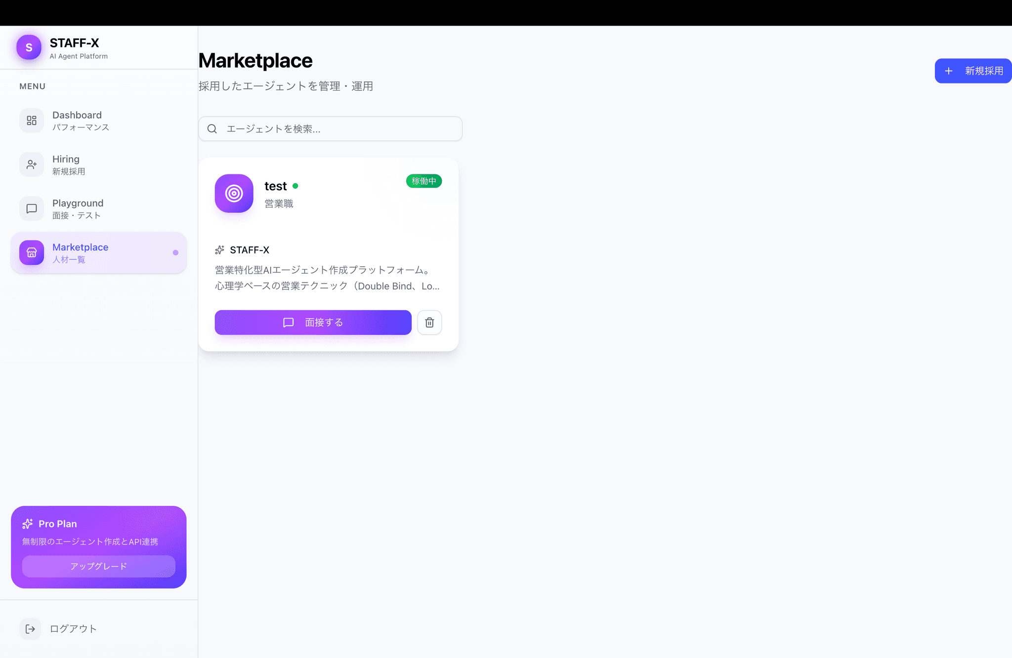
Task: Click the Marketplace storefront icon
Action: (x=32, y=252)
